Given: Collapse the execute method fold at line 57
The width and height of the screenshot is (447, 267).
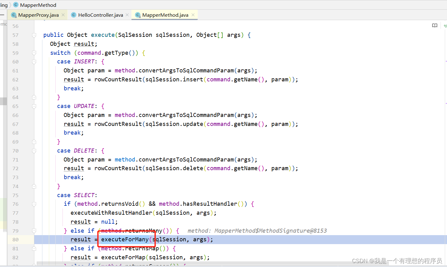Looking at the screenshot, I should (x=34, y=35).
